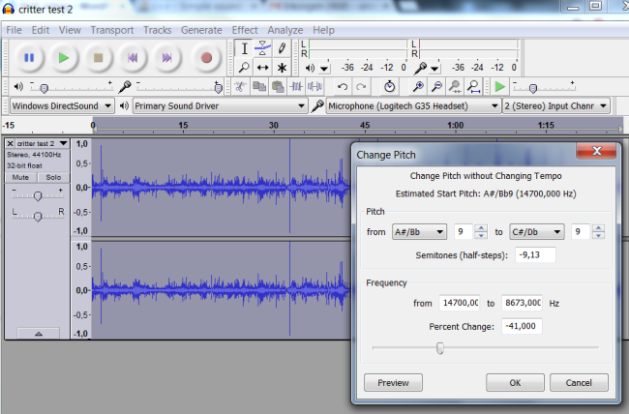Image resolution: width=629 pixels, height=414 pixels.
Task: Stop playback with the Stop button
Action: [98, 58]
